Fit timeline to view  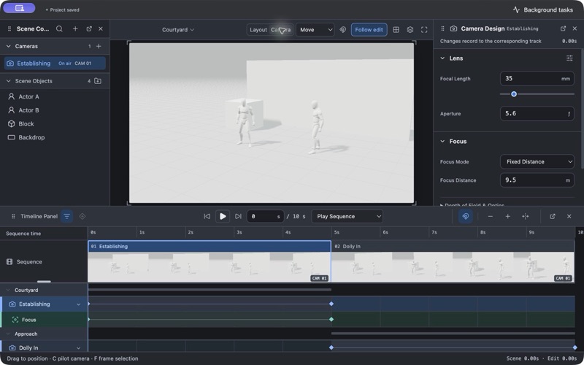[x=525, y=216]
